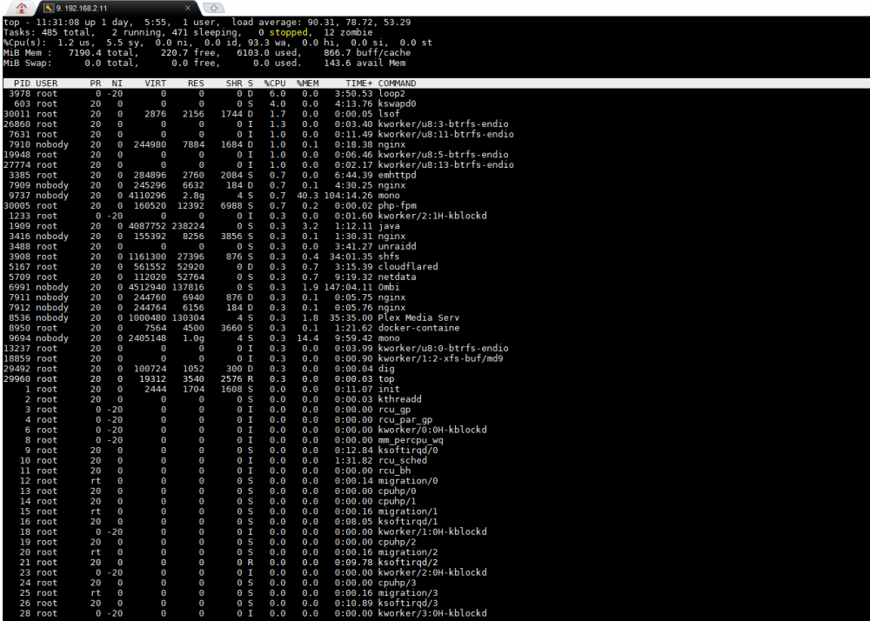Click the COMMAND column header

point(397,83)
